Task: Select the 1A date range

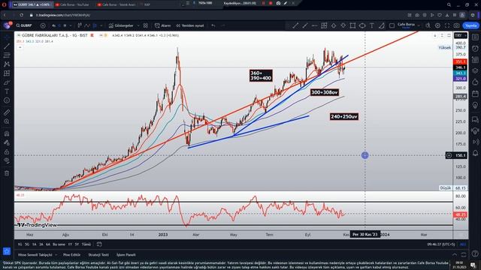Action: [x=34, y=244]
